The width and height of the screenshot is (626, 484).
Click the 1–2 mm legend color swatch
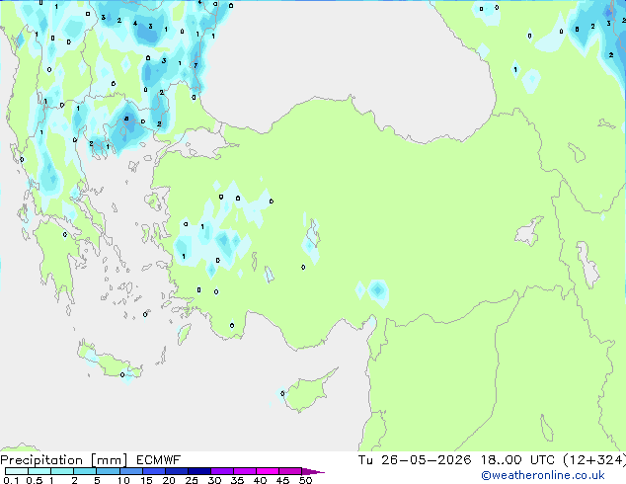coord(62,471)
